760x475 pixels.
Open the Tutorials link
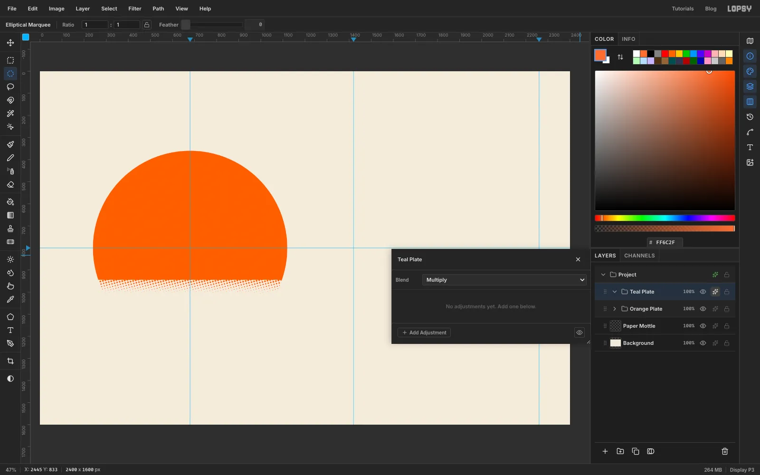point(683,9)
